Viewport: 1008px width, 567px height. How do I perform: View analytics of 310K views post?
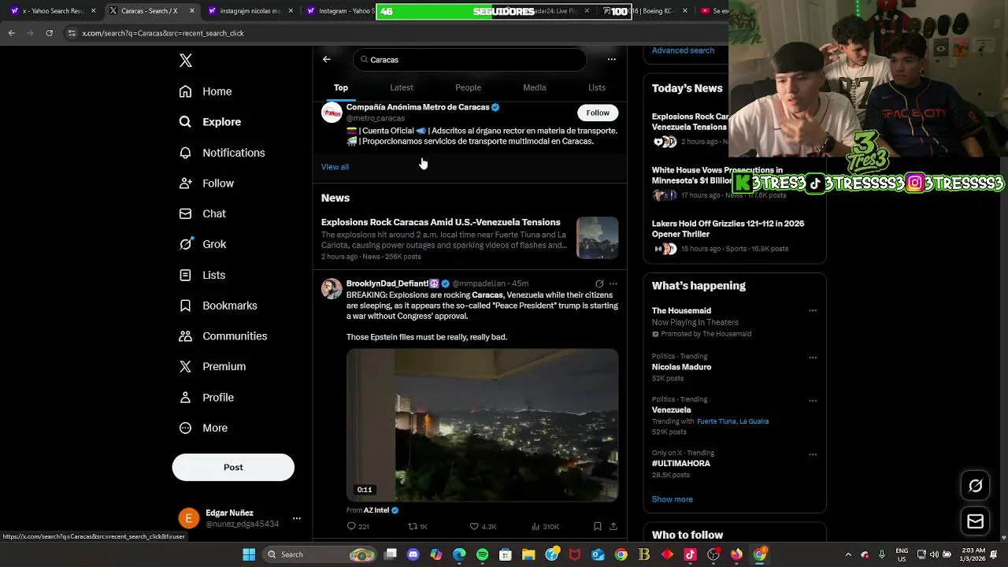point(545,526)
